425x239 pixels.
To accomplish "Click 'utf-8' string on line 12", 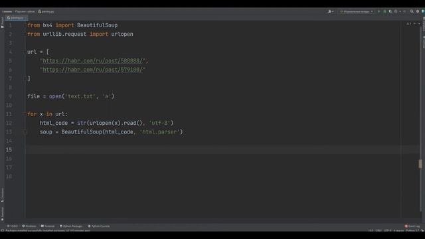I will click(x=159, y=123).
